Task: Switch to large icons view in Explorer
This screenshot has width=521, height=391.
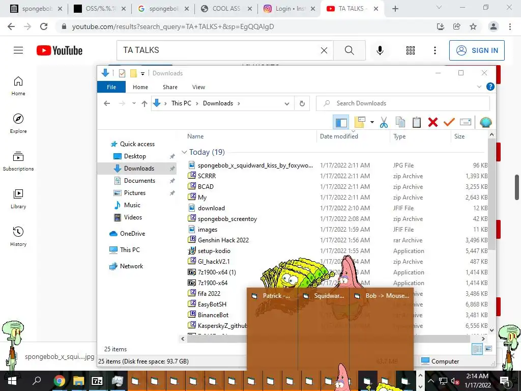Action: coord(488,349)
